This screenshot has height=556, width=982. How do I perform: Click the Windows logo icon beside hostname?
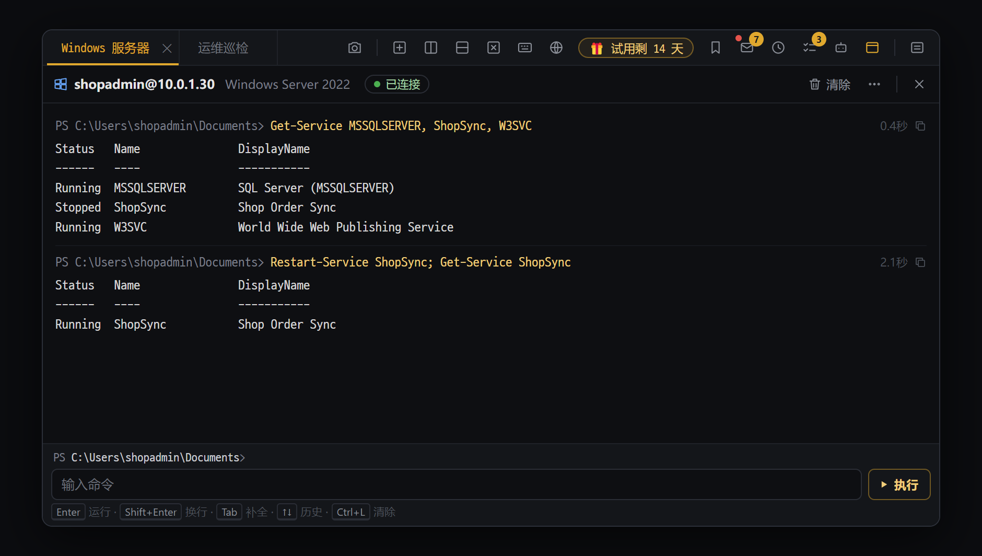click(x=61, y=84)
